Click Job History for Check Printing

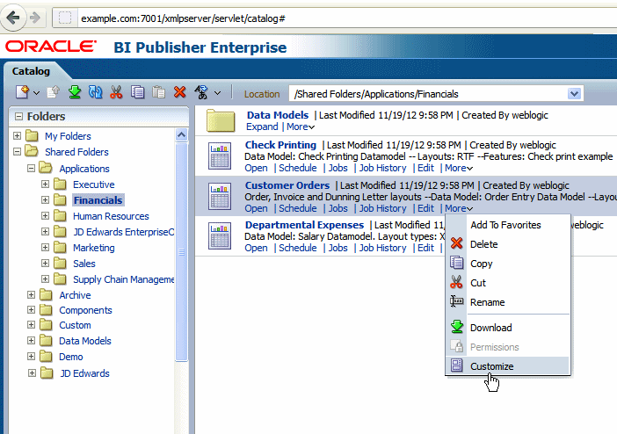(382, 168)
